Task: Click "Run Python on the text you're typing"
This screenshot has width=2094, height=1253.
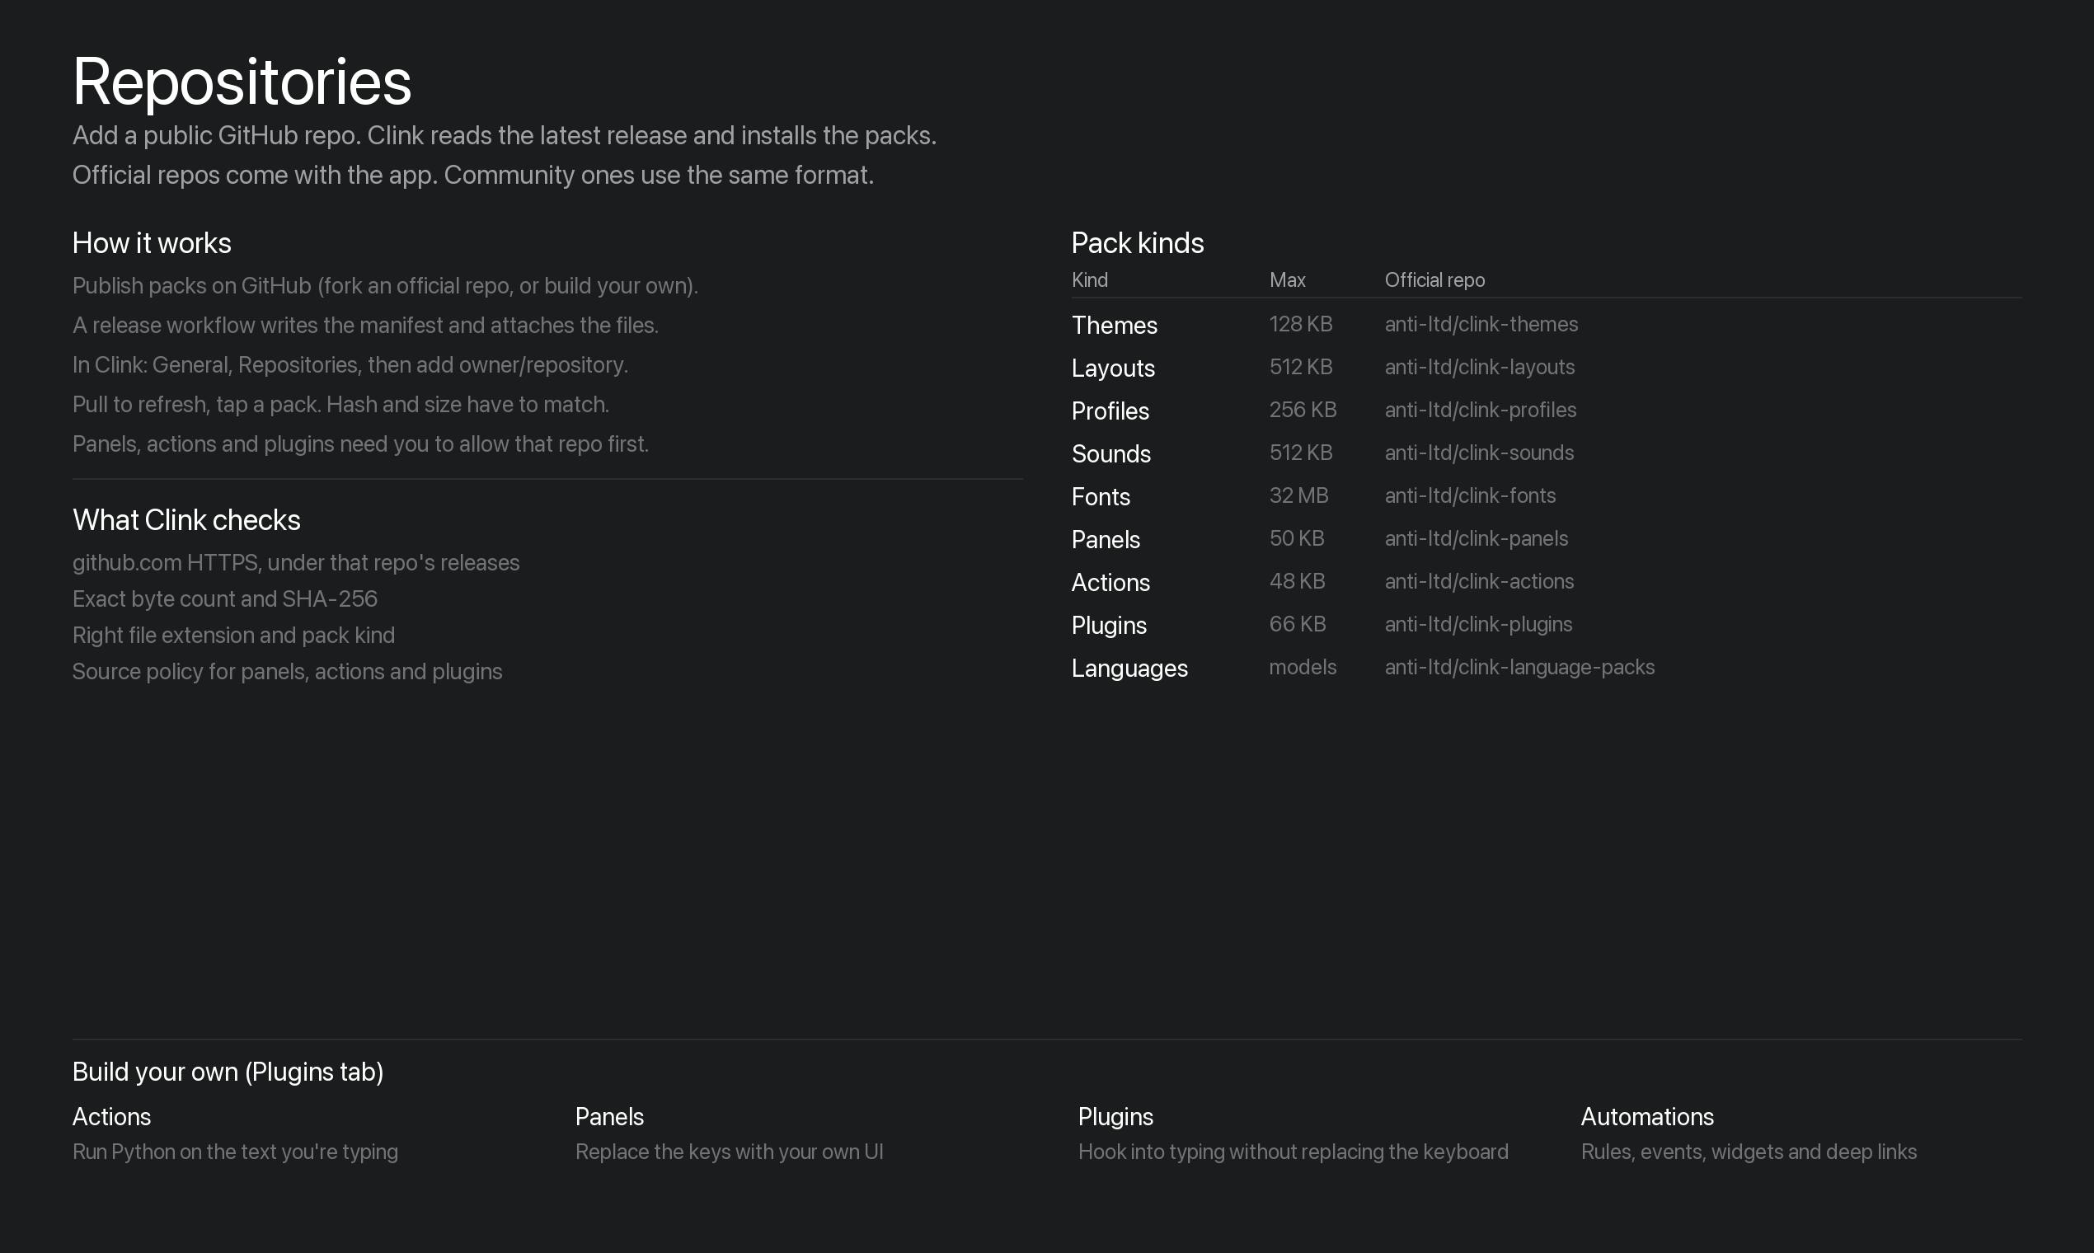Action: pos(236,1152)
